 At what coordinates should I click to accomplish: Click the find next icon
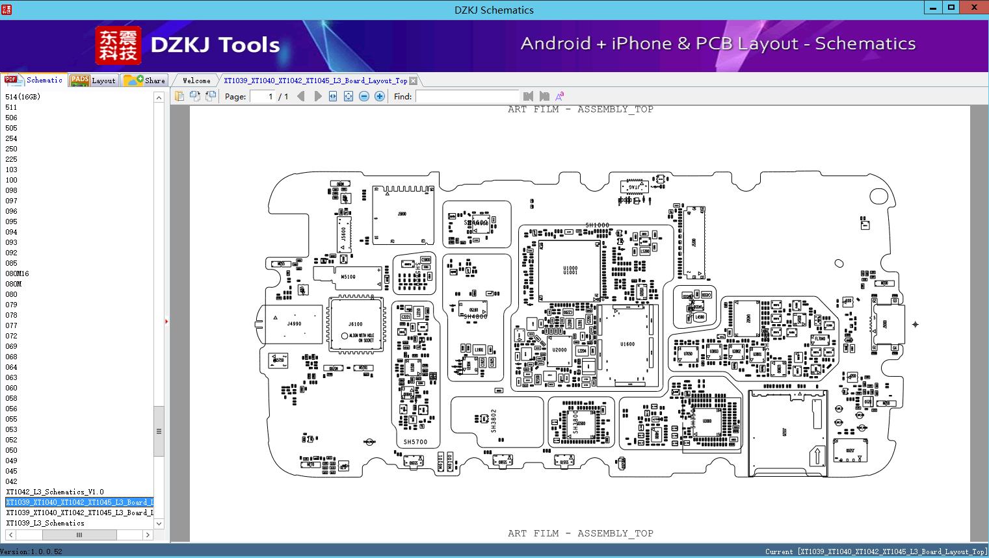click(544, 96)
